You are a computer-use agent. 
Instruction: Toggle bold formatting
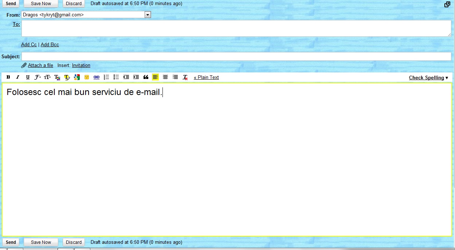coord(8,77)
